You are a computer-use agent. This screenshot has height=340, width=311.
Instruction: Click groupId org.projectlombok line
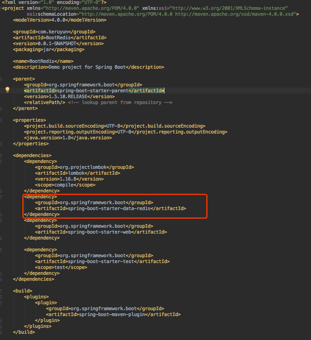[84, 167]
